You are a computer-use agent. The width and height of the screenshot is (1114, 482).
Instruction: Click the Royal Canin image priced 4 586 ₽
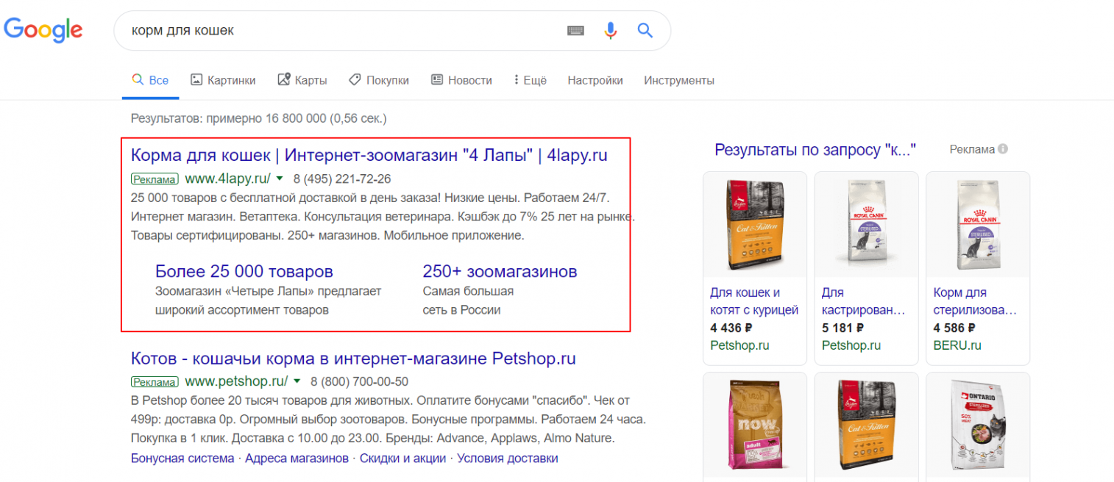coord(978,225)
